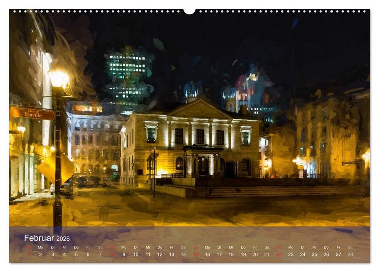Click the "Sa" label above date 7
The height and width of the screenshot is (272, 379).
coord(100,247)
